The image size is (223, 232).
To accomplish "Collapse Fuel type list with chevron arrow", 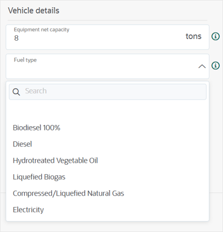I will [202, 66].
